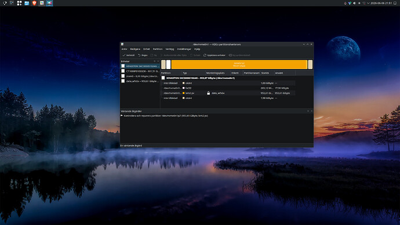Click the beige unallocated block at bar's right end
This screenshot has height=225, width=400.
(x=310, y=64)
